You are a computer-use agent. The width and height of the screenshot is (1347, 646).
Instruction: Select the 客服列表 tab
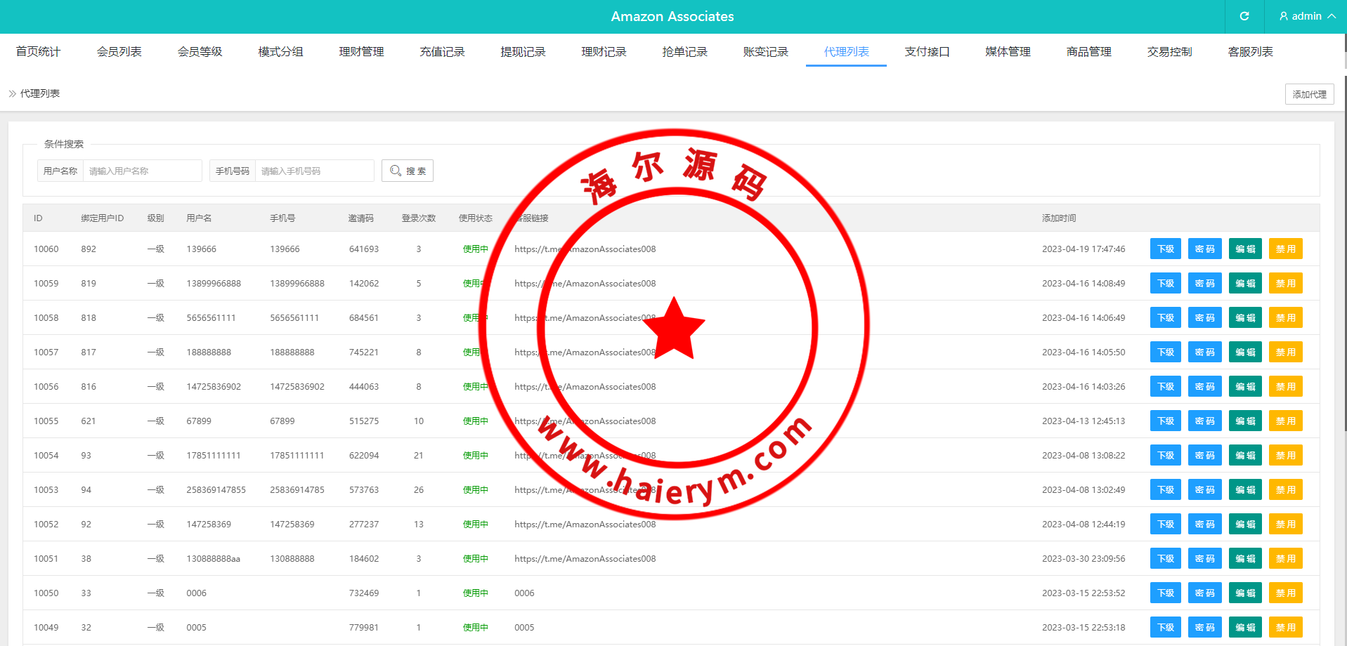tap(1250, 51)
